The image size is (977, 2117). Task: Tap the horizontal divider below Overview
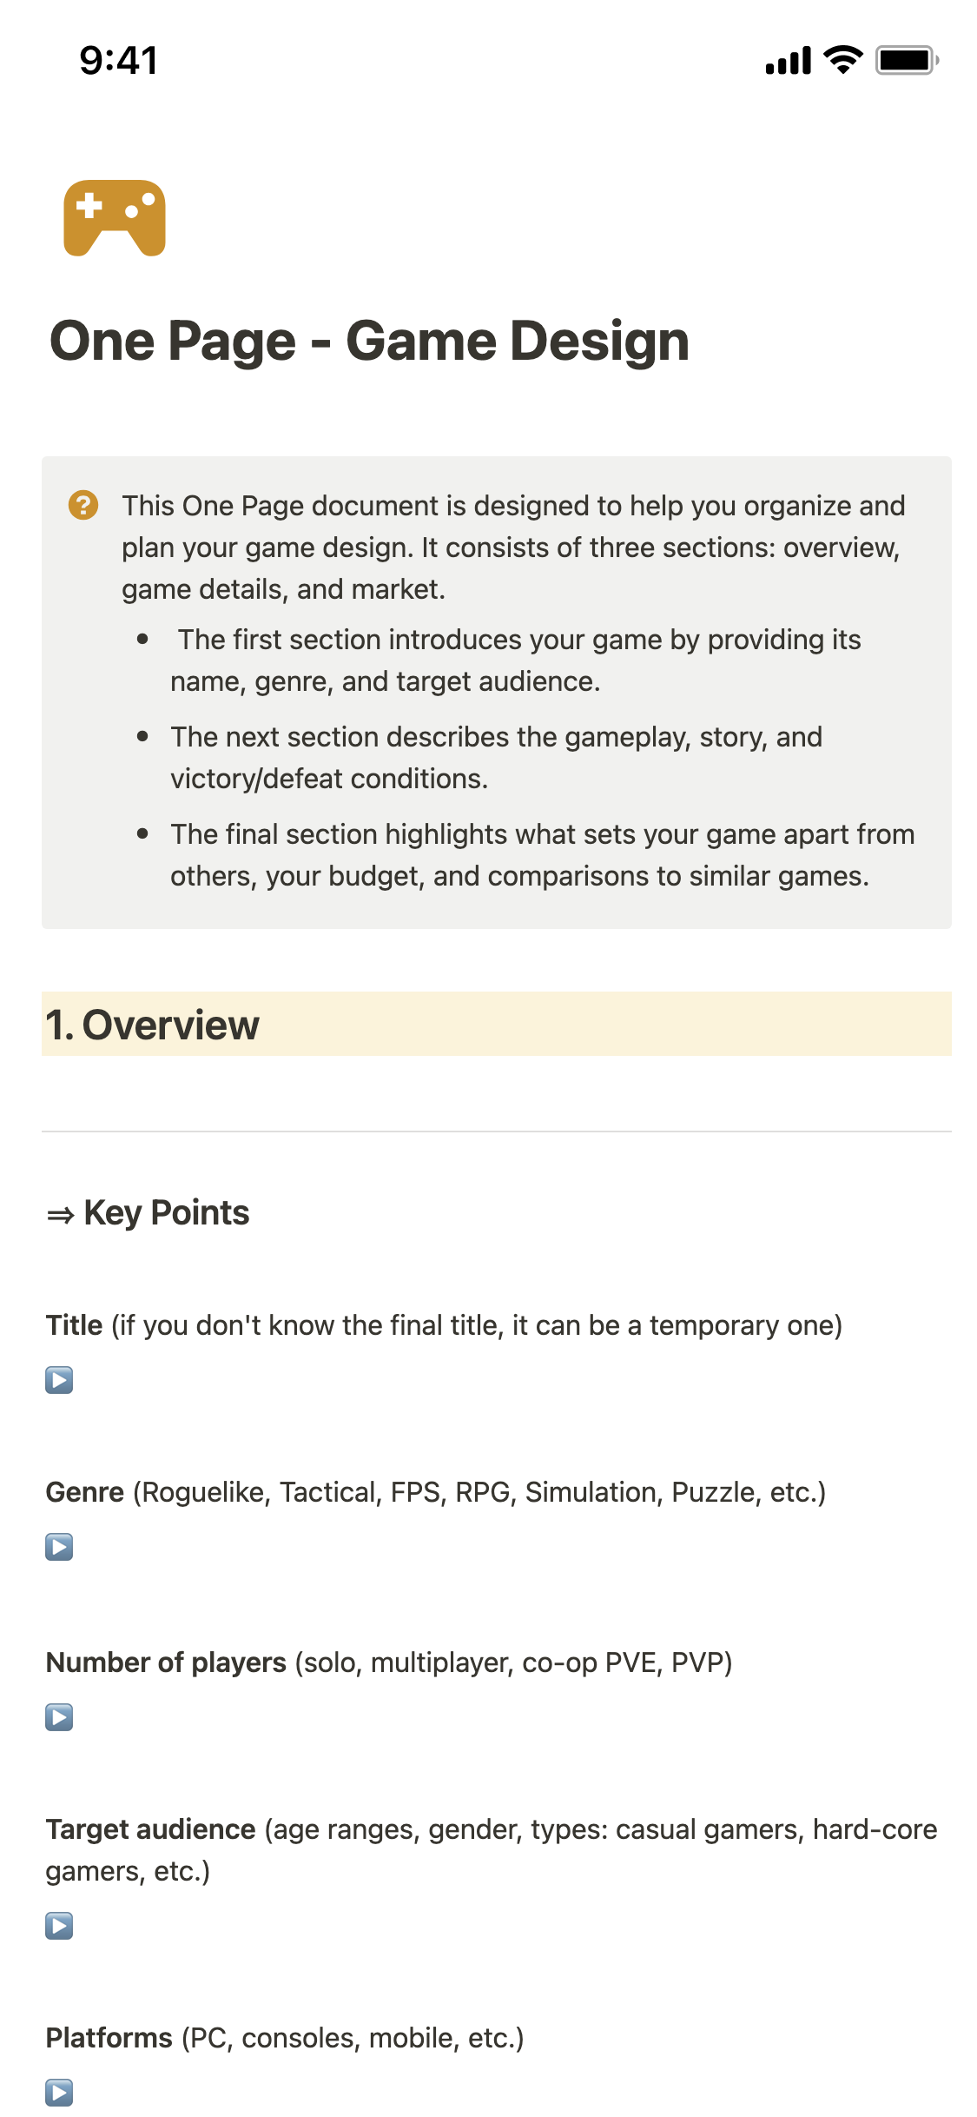[x=497, y=1131]
